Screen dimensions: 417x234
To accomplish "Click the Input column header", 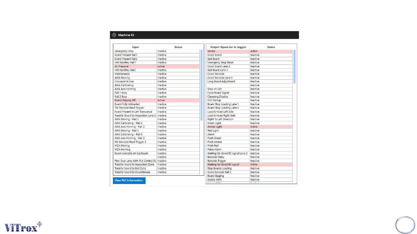I will coord(135,47).
